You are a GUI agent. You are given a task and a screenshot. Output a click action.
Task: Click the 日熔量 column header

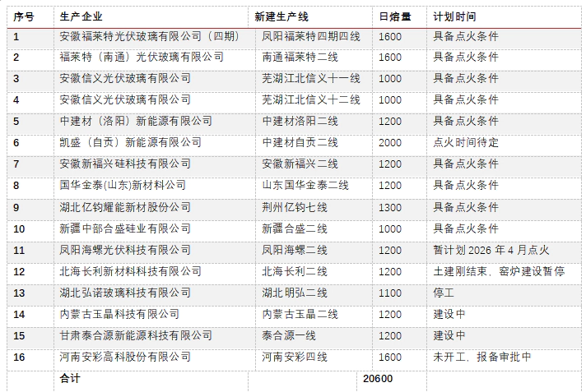coord(394,16)
